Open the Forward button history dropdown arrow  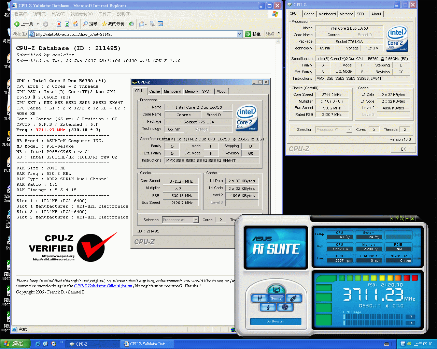(x=52, y=24)
